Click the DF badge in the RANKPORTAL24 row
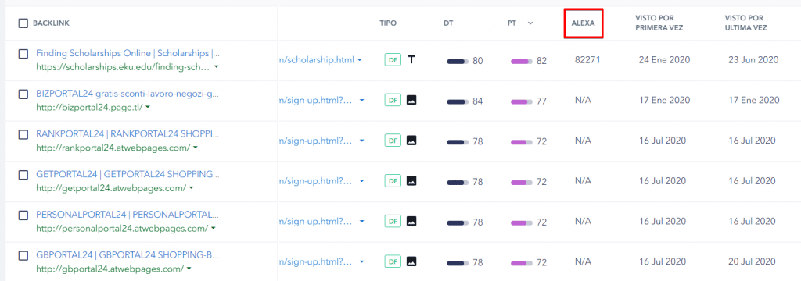The image size is (801, 281). tap(393, 140)
